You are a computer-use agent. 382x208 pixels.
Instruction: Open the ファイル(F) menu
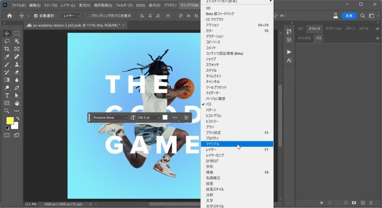point(19,5)
